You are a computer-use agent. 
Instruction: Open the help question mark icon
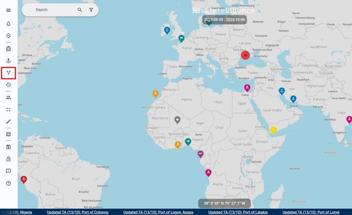coord(8,183)
